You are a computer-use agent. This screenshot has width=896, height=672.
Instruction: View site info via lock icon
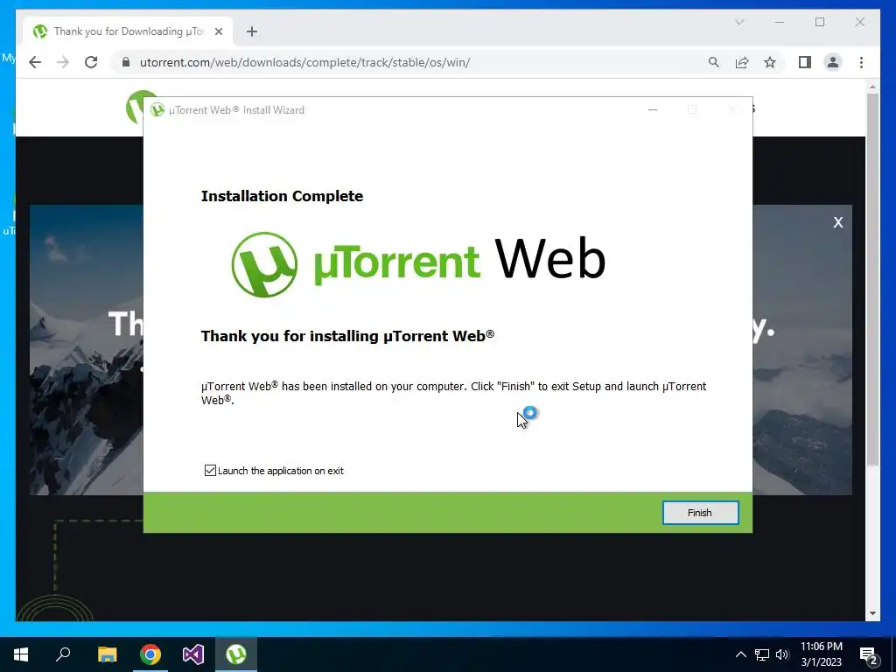pyautogui.click(x=126, y=62)
